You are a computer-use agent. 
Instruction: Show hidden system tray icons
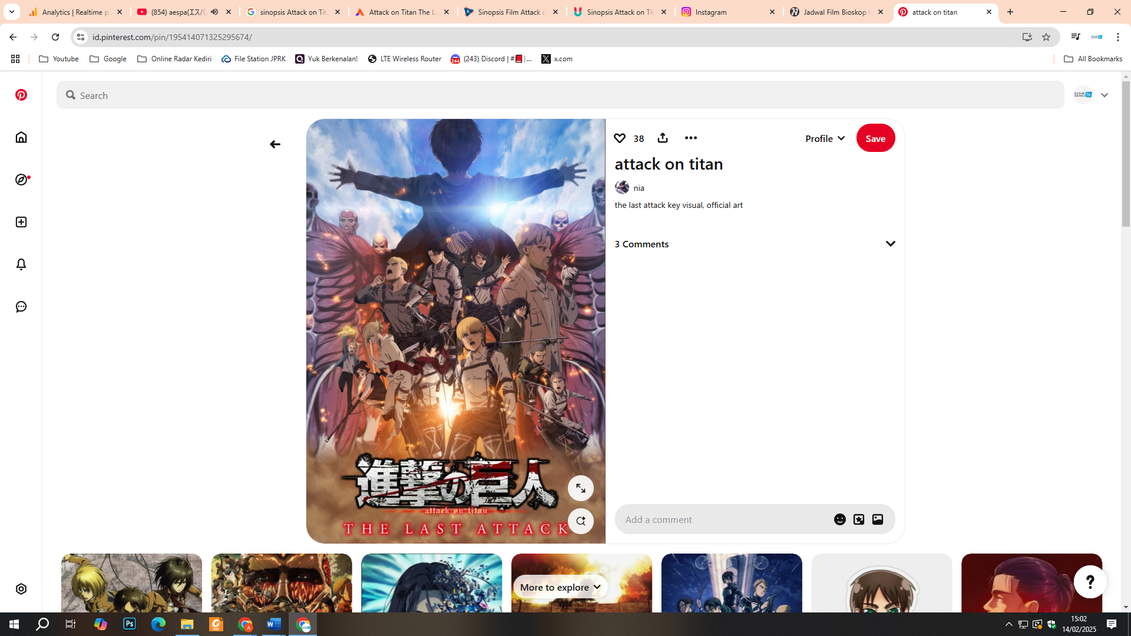tap(1009, 624)
